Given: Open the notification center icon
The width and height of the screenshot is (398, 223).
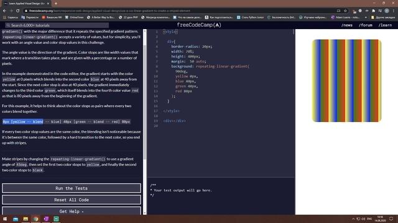Looking at the screenshot, I should pos(391,219).
